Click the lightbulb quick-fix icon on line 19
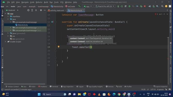 59,47
